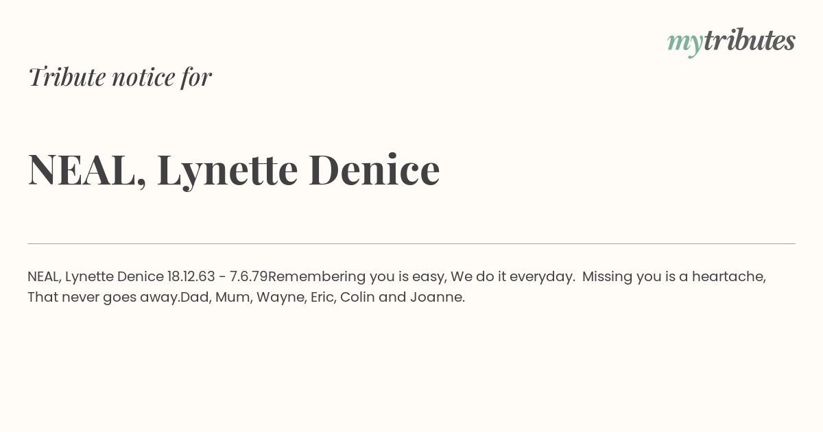Image resolution: width=823 pixels, height=432 pixels.
Task: Click the phrase "Remembering you is easy"
Action: coord(357,277)
